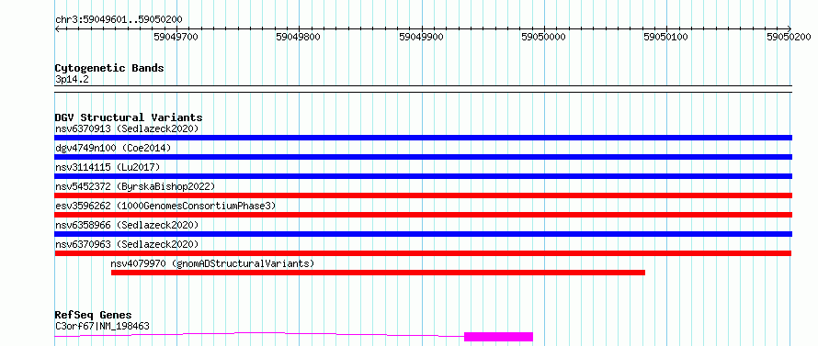Screen dimensions: 818x346
Task: Select the nsv5452372 (ByrskaBishop2022) label
Action: pyautogui.click(x=134, y=186)
